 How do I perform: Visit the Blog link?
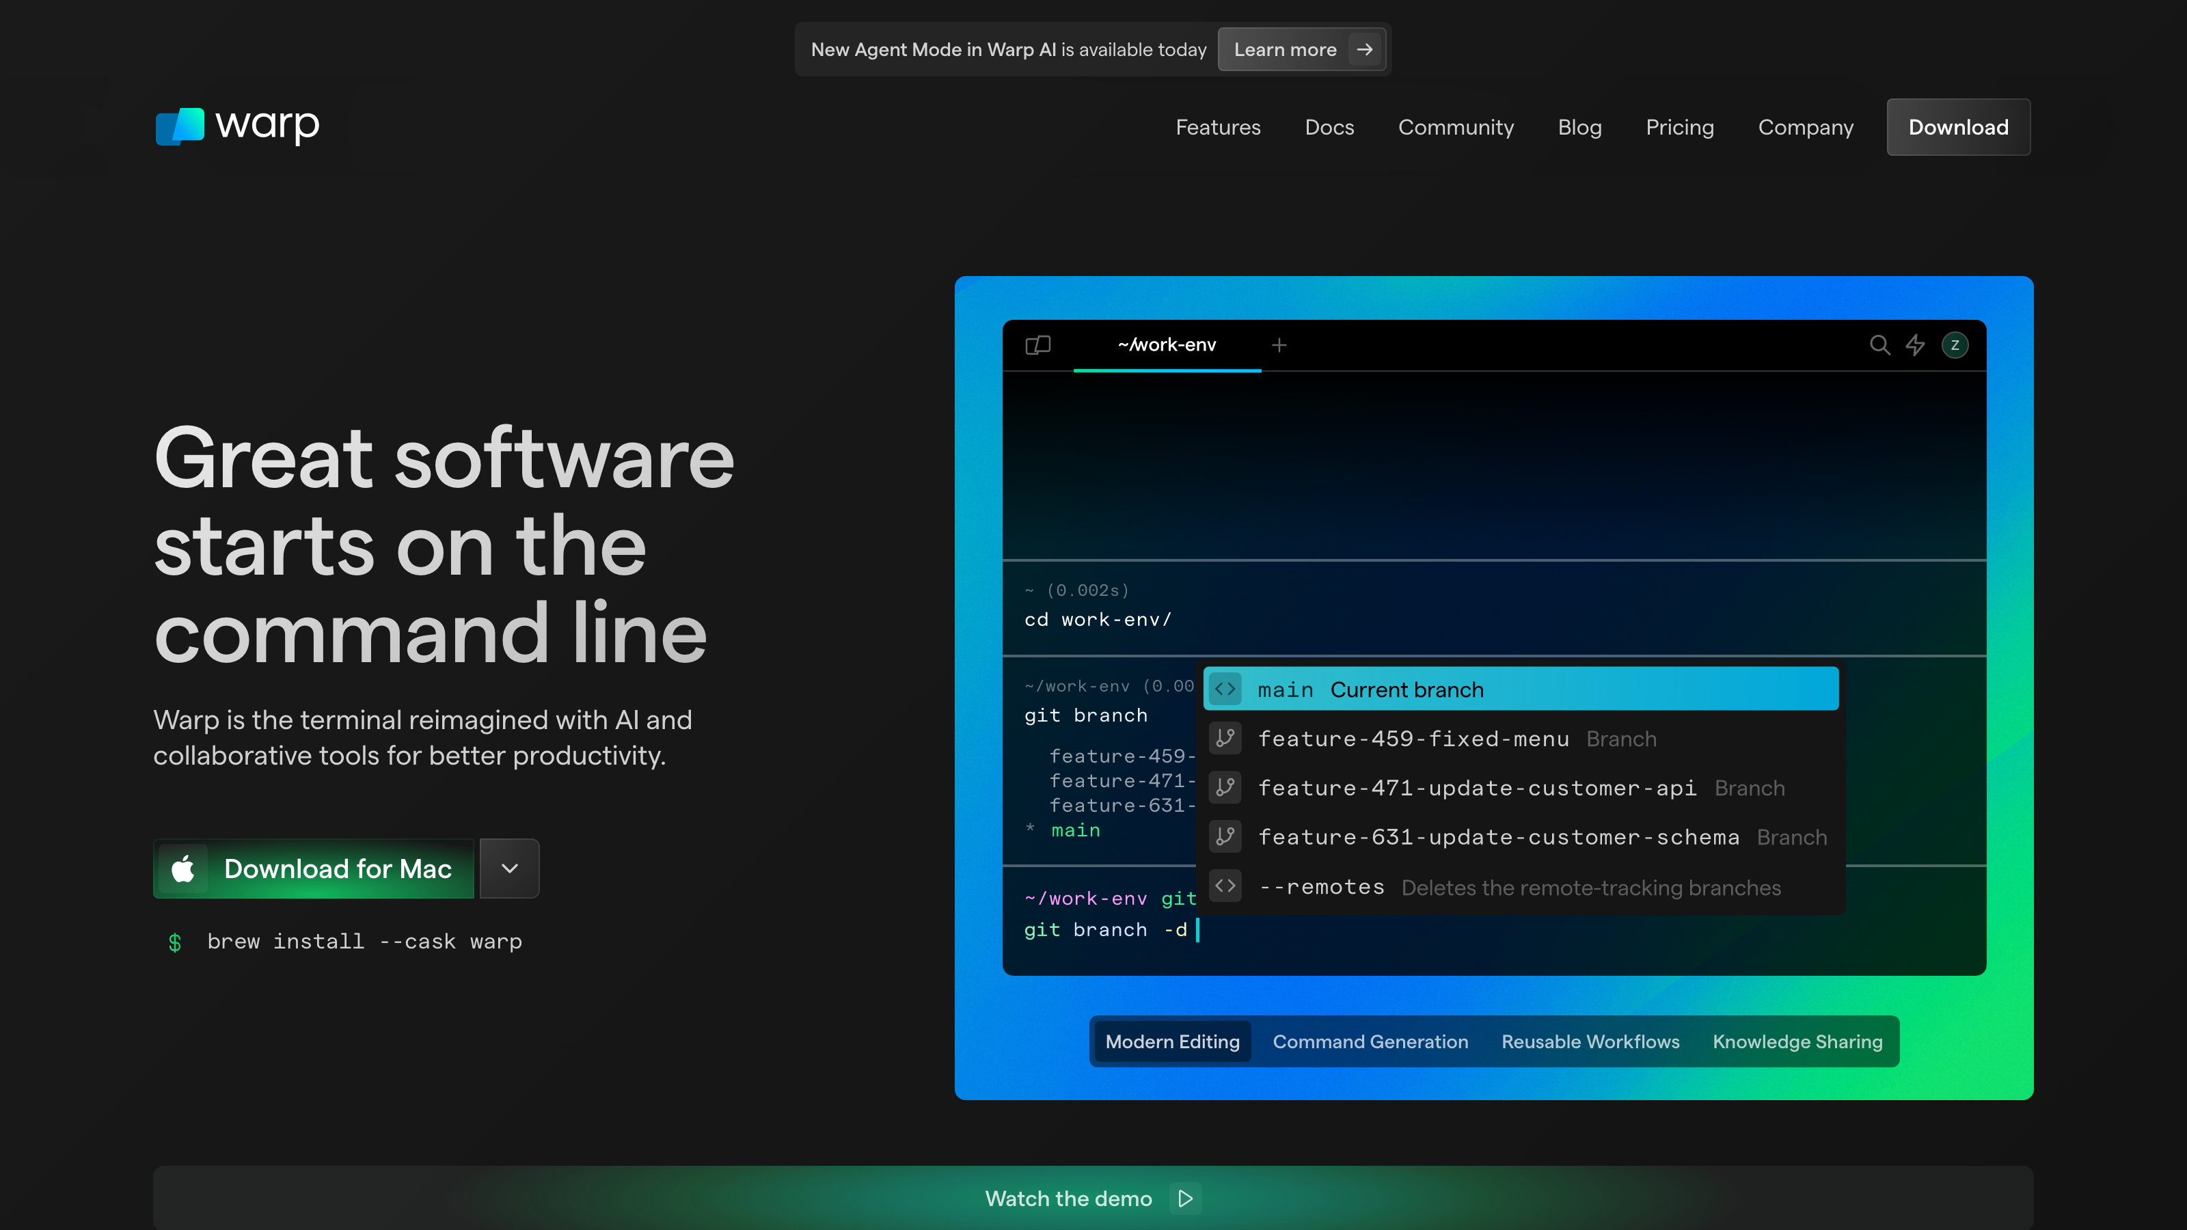coord(1580,127)
